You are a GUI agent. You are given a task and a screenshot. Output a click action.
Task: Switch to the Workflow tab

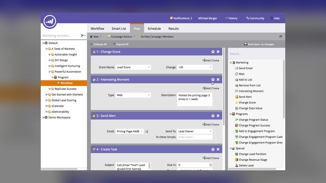[x=98, y=28]
